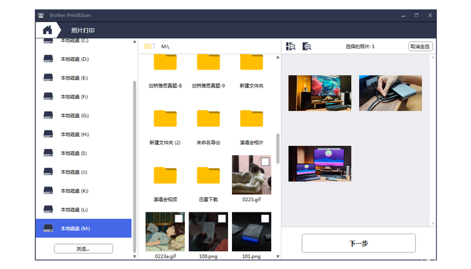Screen dimensions: 471x269
Task: Click the 101.png thumbnail
Action: point(251,231)
